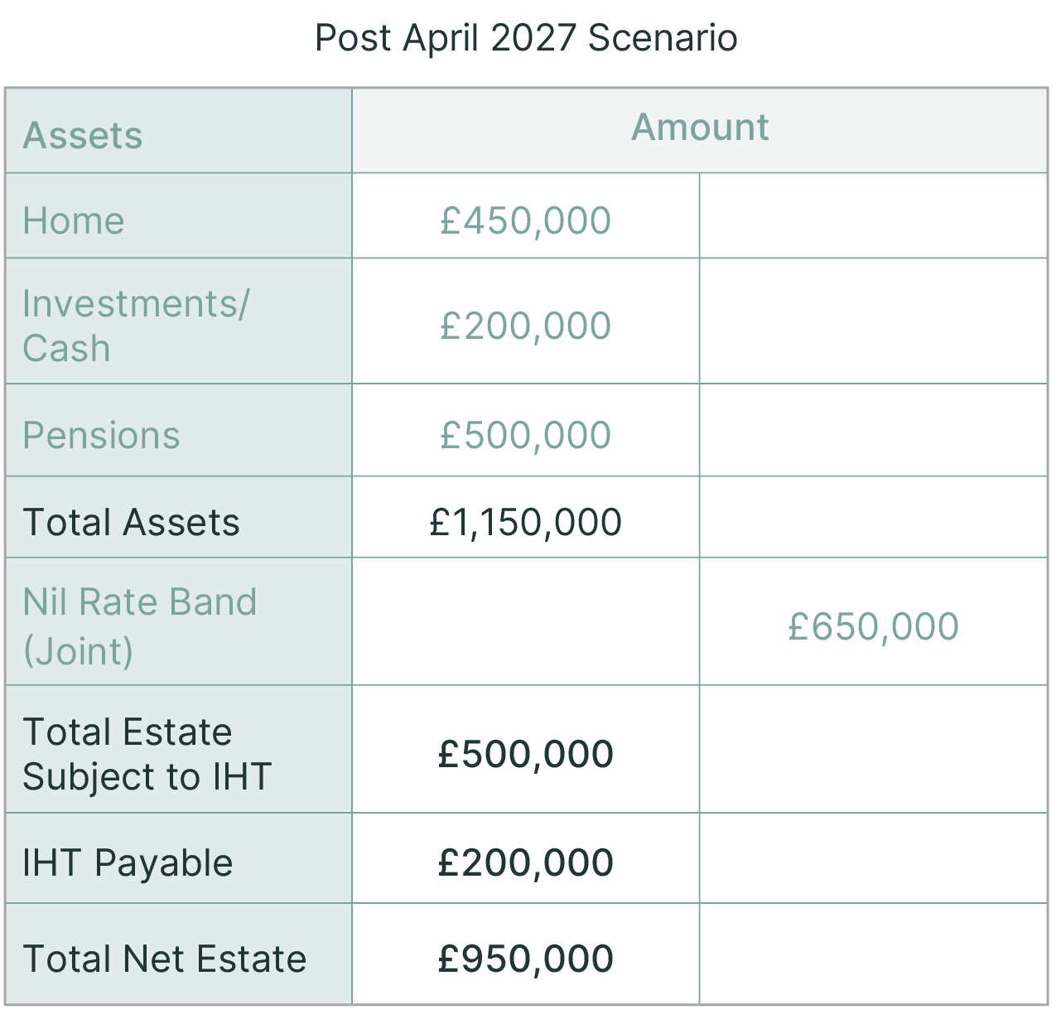This screenshot has width=1061, height=1024.
Task: Select the 'IHT Payable' row label
Action: pyautogui.click(x=128, y=863)
